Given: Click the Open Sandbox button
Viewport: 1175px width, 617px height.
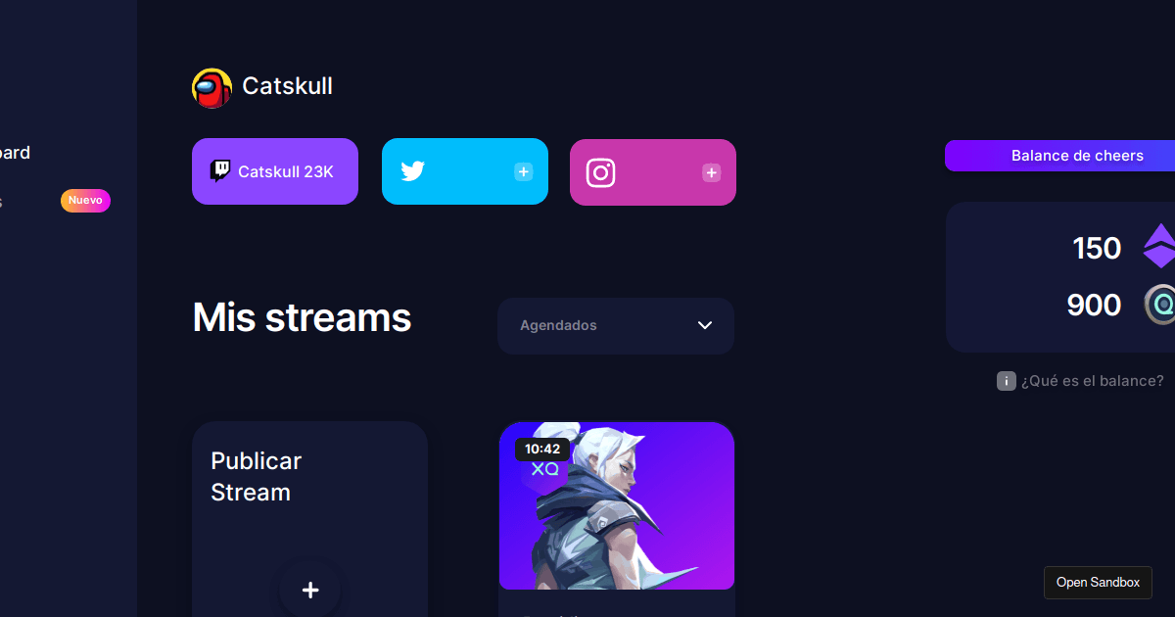Looking at the screenshot, I should tap(1098, 582).
